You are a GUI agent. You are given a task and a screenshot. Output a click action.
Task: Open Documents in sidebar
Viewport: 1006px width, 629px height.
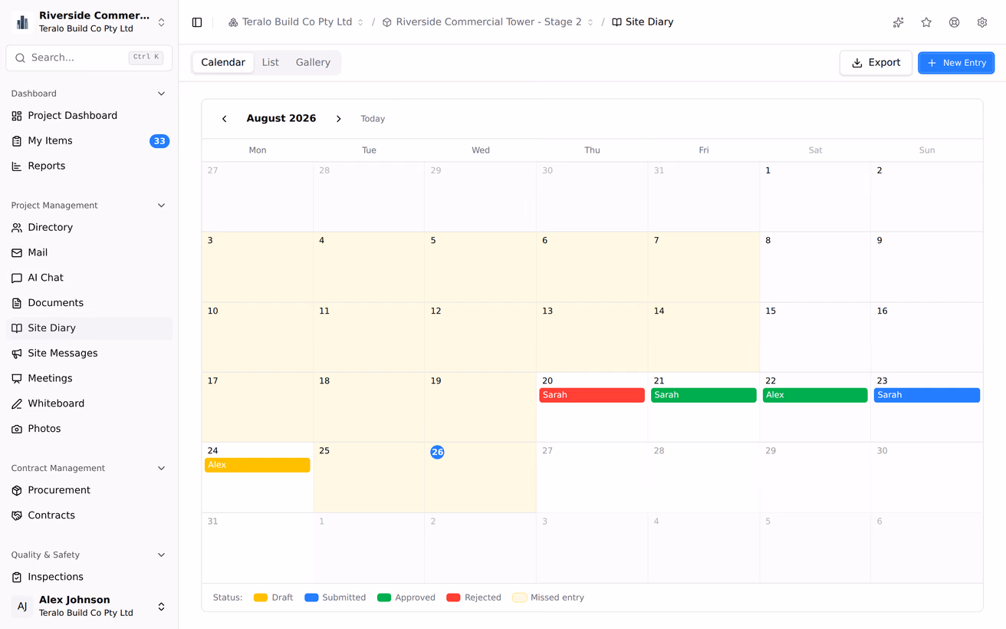[89, 303]
